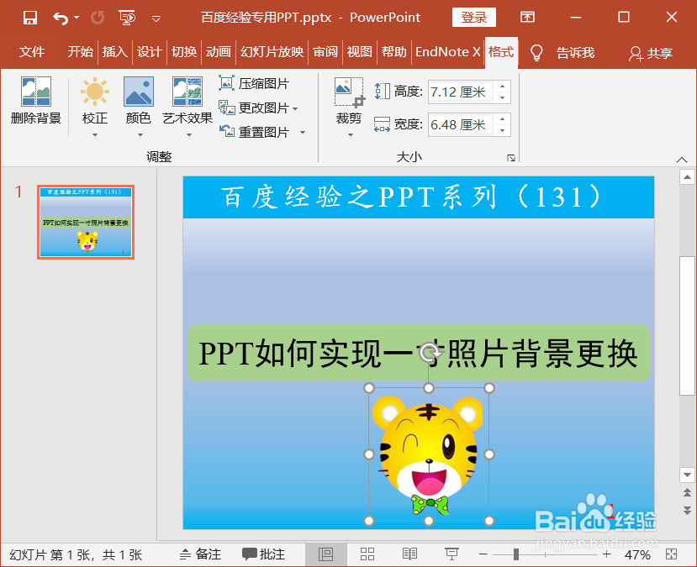The width and height of the screenshot is (697, 567).
Task: Click zoom in plus button
Action: (607, 554)
